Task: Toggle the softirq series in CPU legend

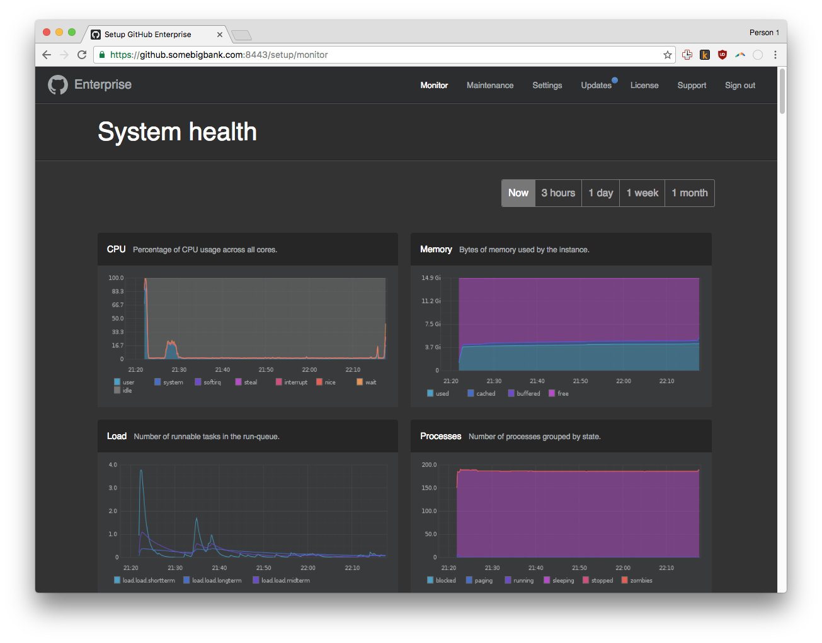Action: pyautogui.click(x=208, y=382)
